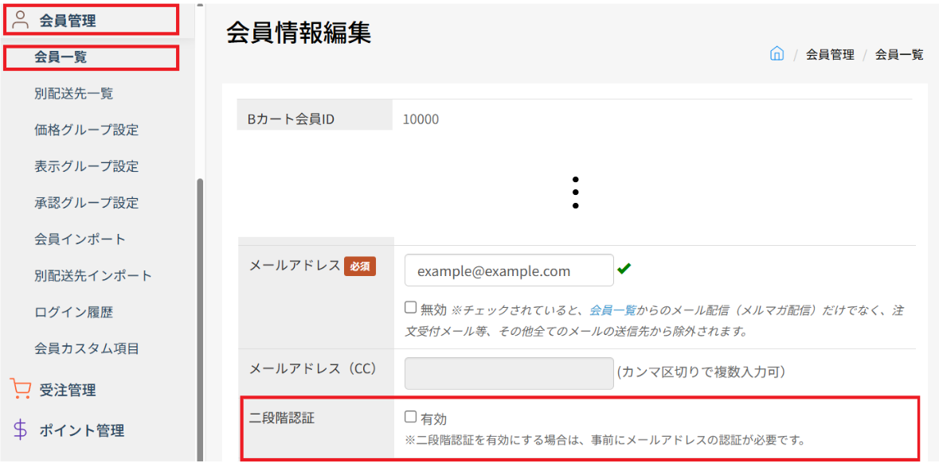
Task: Open 別配送先一覧 in the sidebar
Action: click(x=73, y=94)
